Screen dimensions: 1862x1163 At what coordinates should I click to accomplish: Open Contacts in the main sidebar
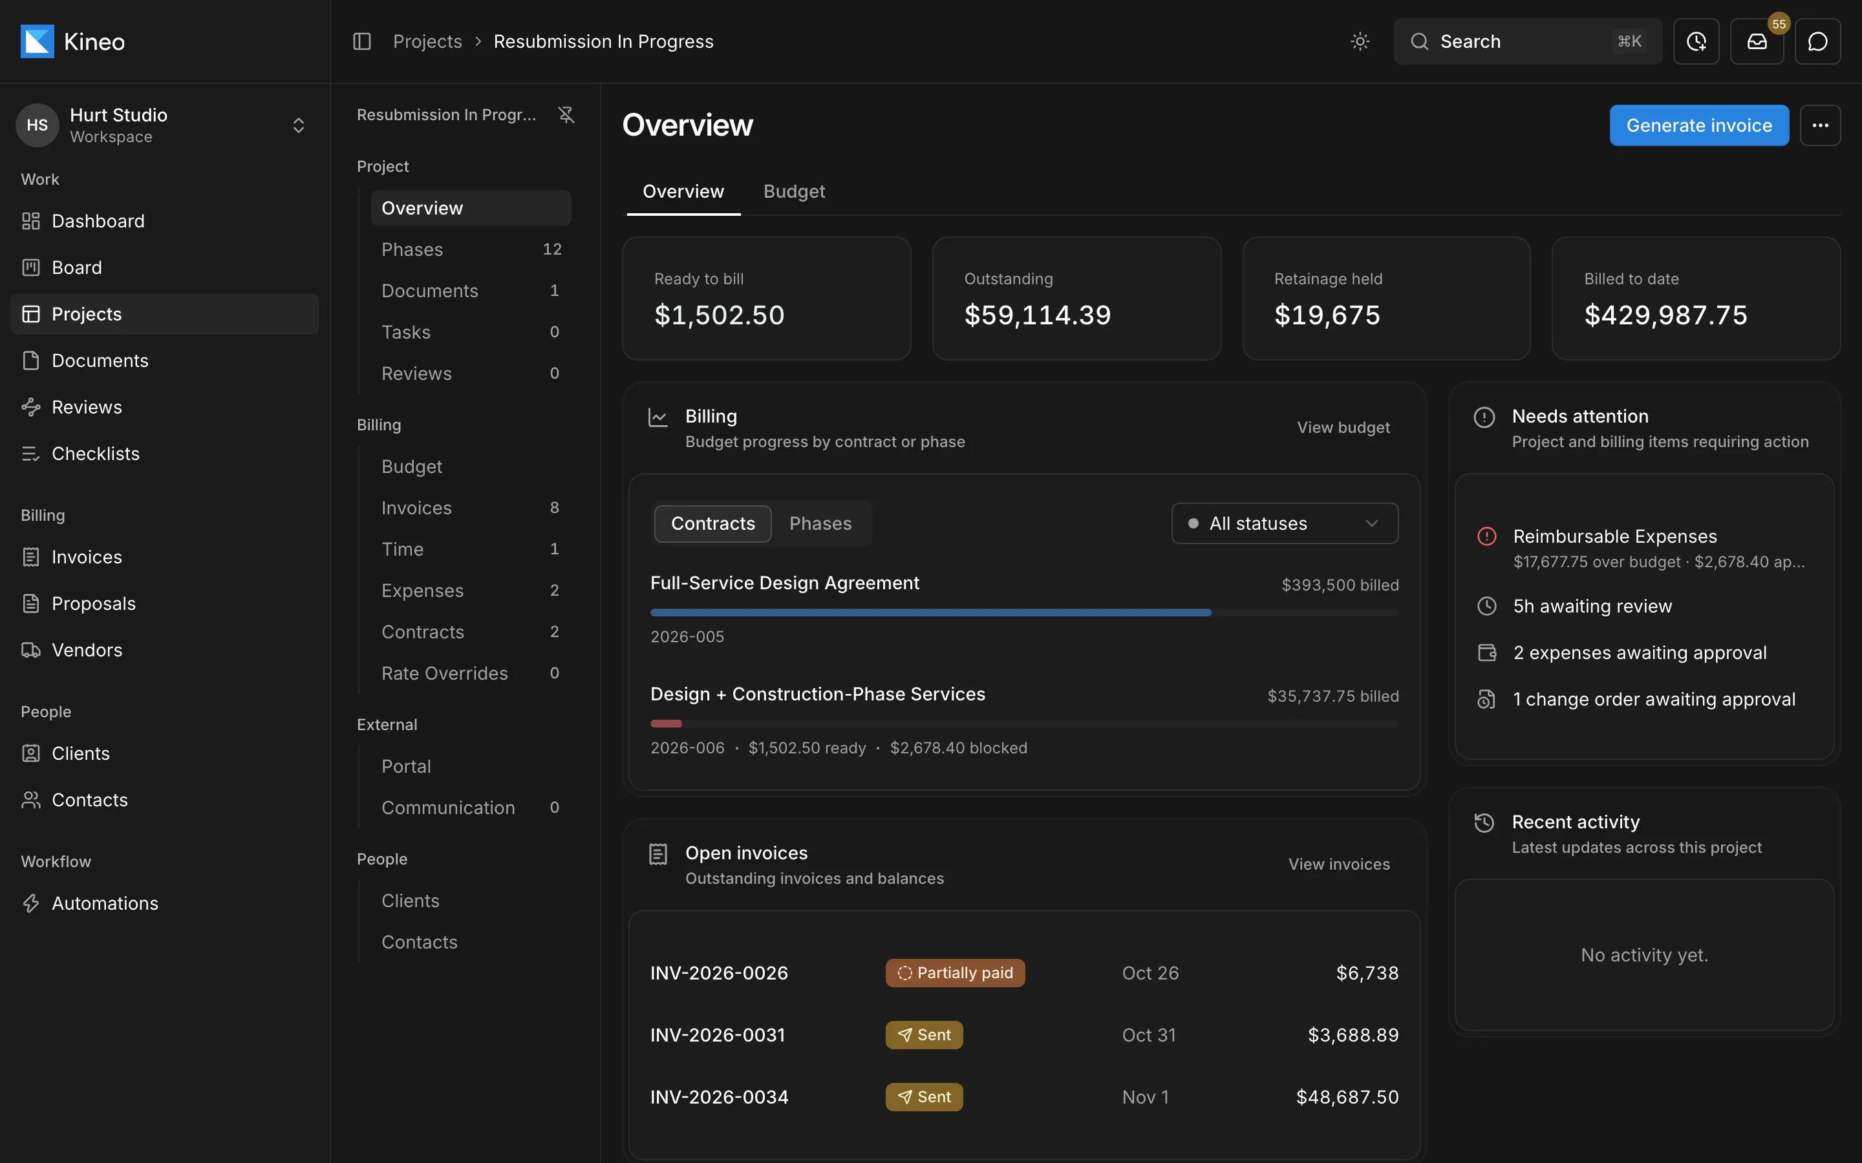click(165, 800)
